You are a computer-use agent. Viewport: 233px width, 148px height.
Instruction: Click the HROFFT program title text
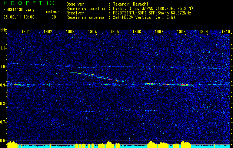pyautogui.click(x=23, y=3)
